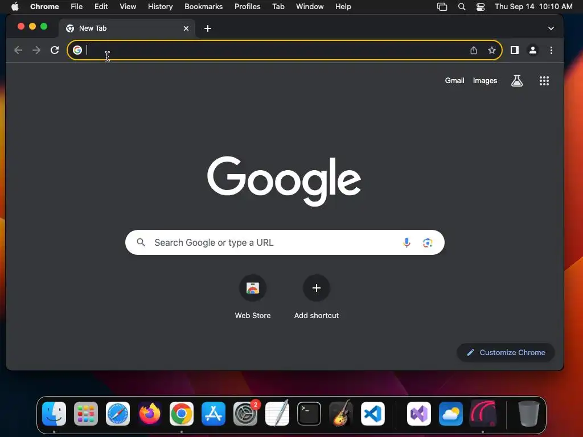Open the Profiles menu
The height and width of the screenshot is (437, 583).
(x=247, y=7)
